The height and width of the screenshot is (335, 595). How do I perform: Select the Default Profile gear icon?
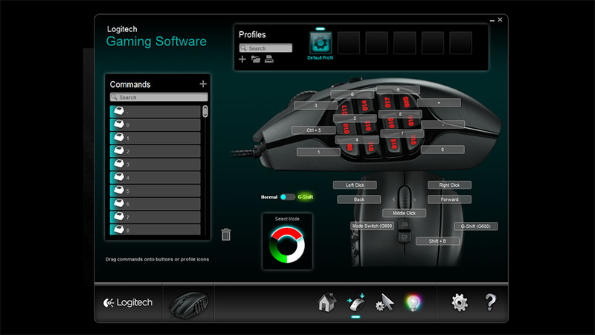point(321,42)
